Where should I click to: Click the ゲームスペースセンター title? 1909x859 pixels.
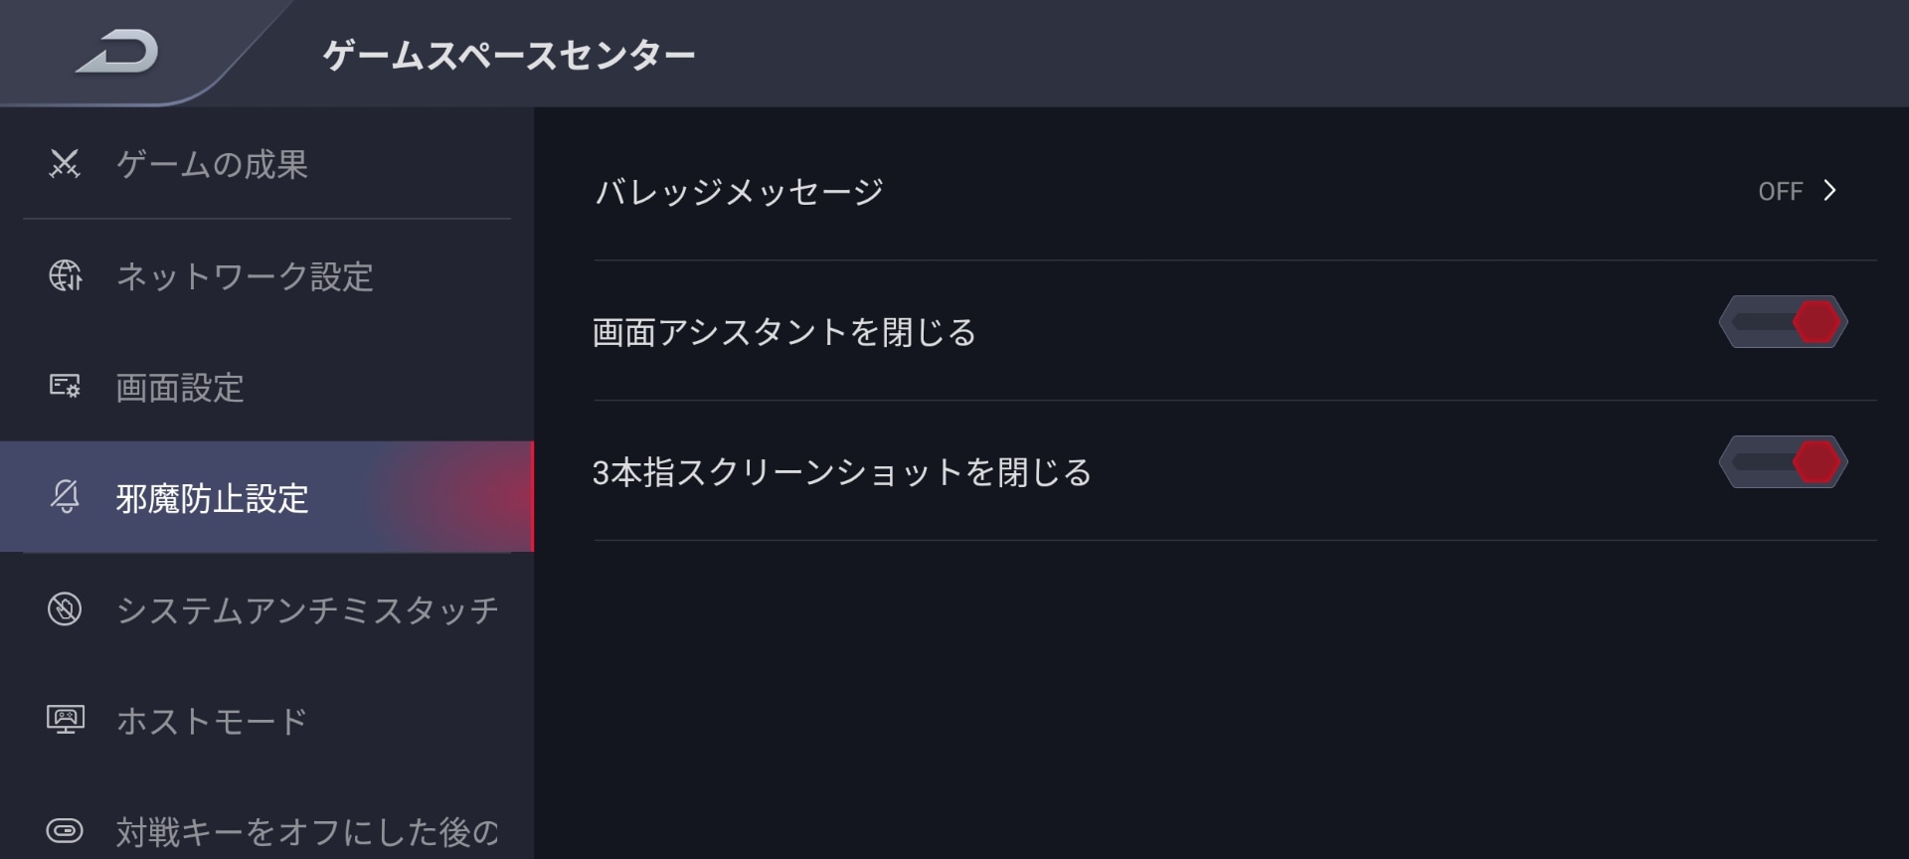tap(508, 55)
